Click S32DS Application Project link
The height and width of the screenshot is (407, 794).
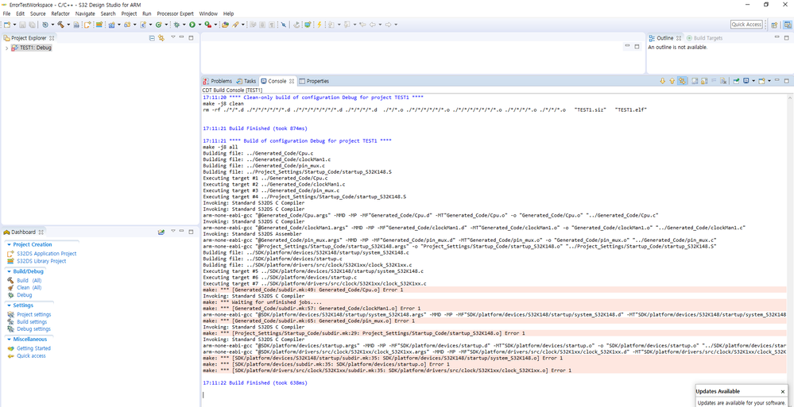pyautogui.click(x=47, y=254)
